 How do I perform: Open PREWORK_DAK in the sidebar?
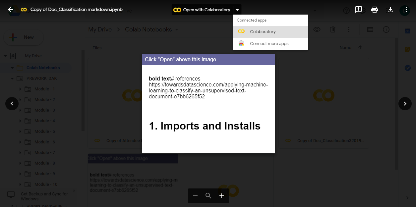[x=42, y=78]
